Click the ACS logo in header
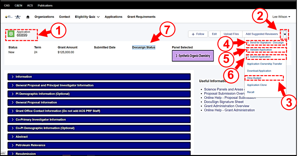This screenshot has height=156, width=301. click(x=9, y=17)
